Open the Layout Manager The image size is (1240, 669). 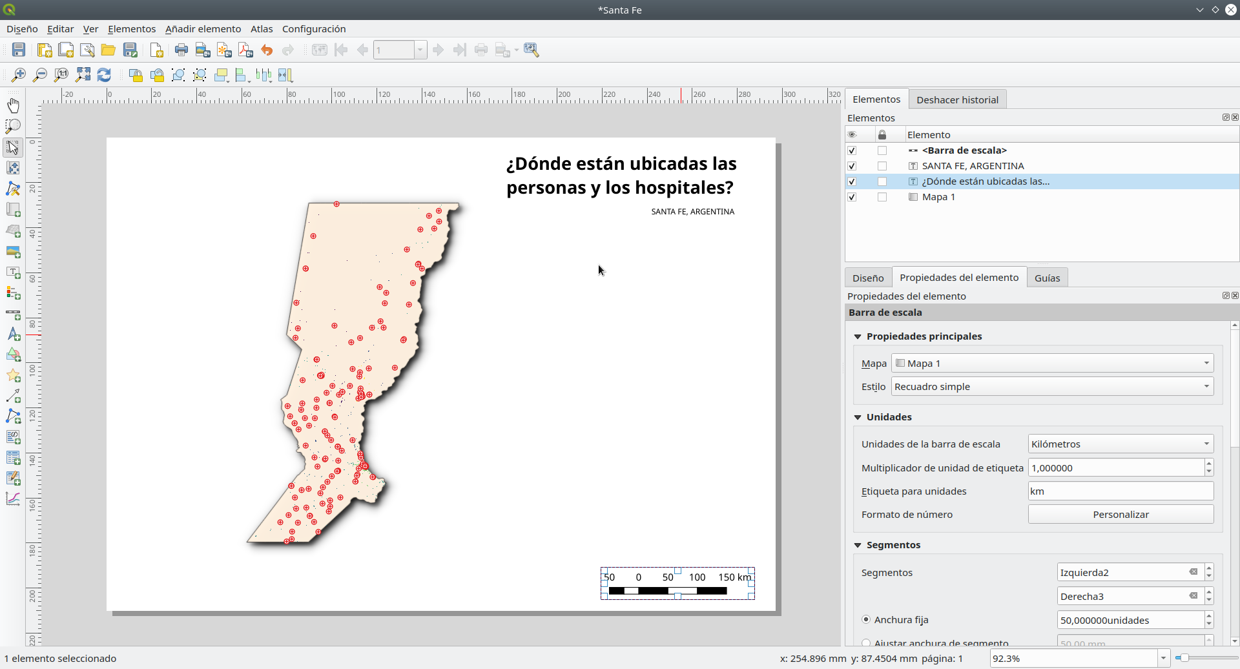[x=87, y=50]
